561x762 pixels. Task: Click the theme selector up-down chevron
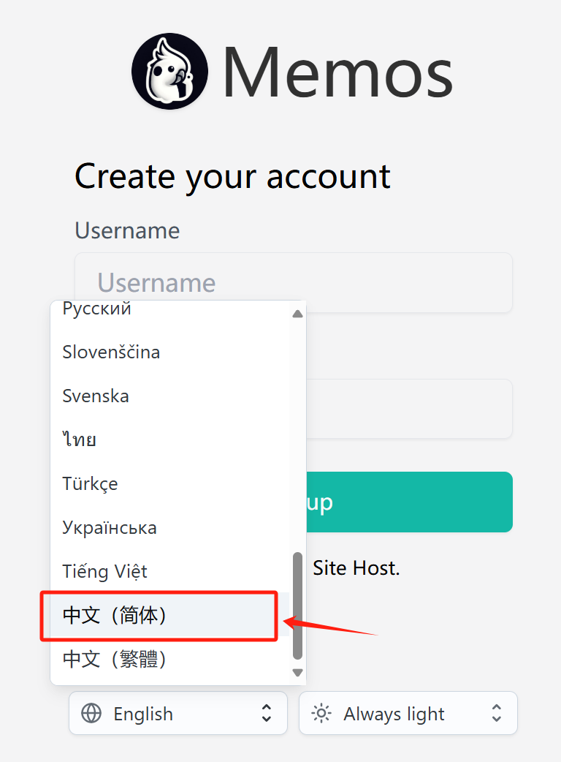coord(497,713)
